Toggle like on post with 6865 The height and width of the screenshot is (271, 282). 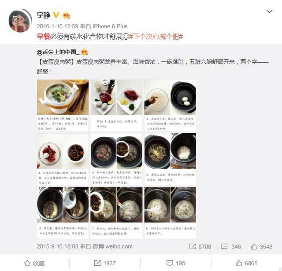pos(247,263)
